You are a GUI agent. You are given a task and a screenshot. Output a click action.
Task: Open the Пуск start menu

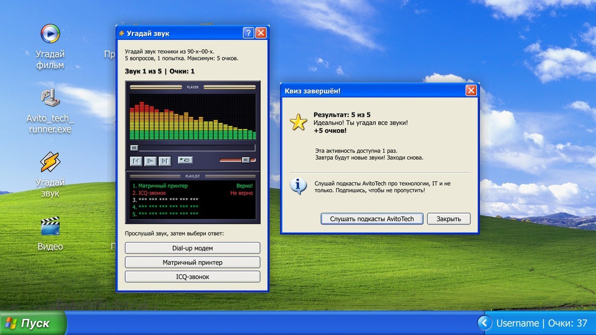(x=33, y=323)
